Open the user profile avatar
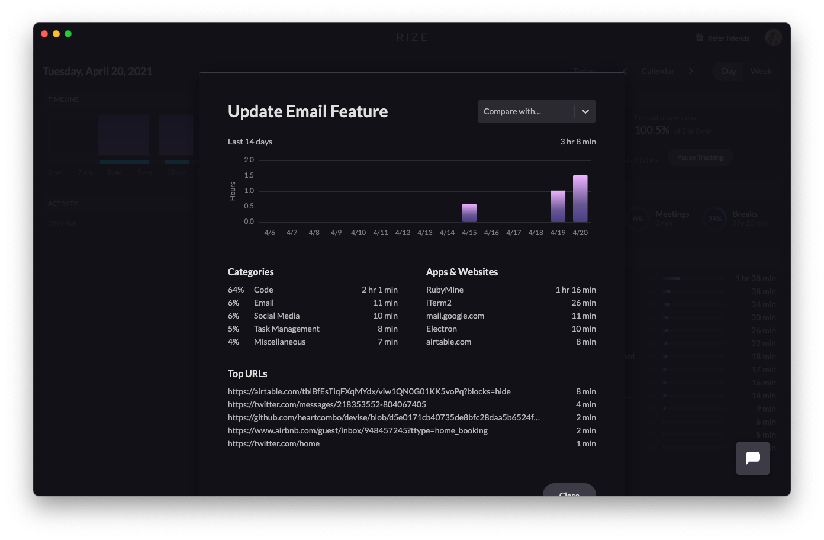 tap(773, 38)
